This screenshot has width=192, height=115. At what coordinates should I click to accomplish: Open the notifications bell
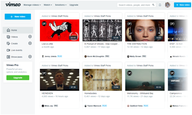160,5
